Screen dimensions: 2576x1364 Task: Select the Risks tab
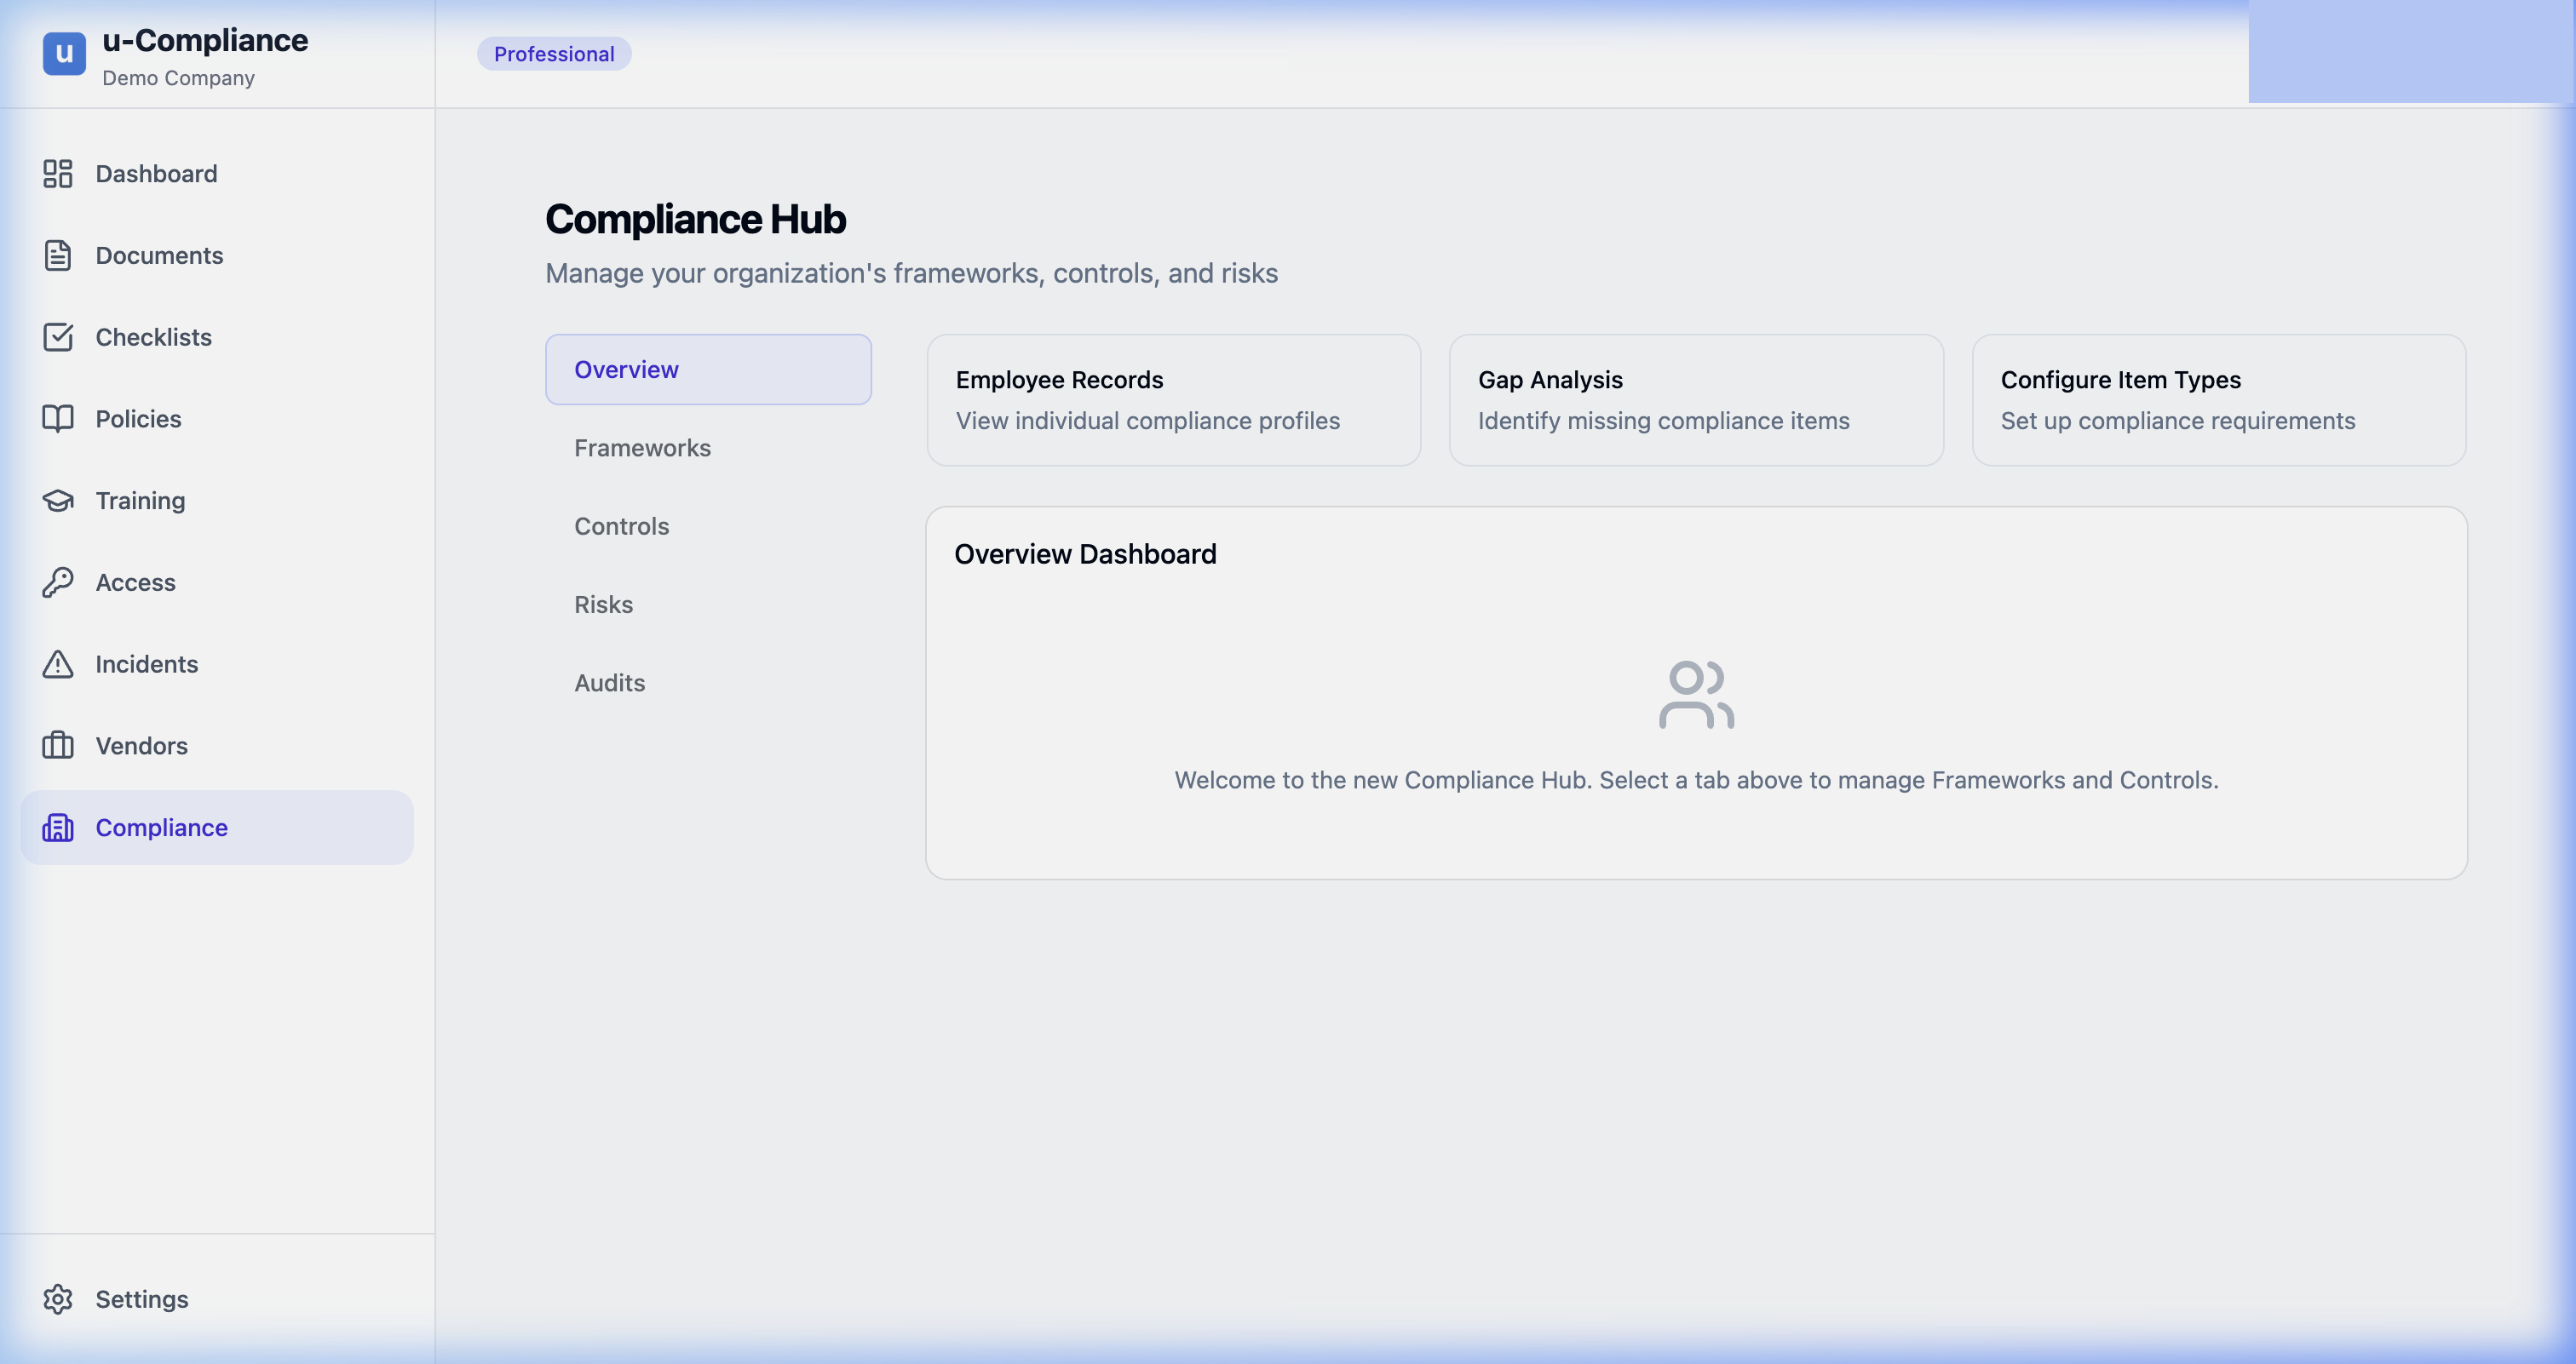coord(603,604)
